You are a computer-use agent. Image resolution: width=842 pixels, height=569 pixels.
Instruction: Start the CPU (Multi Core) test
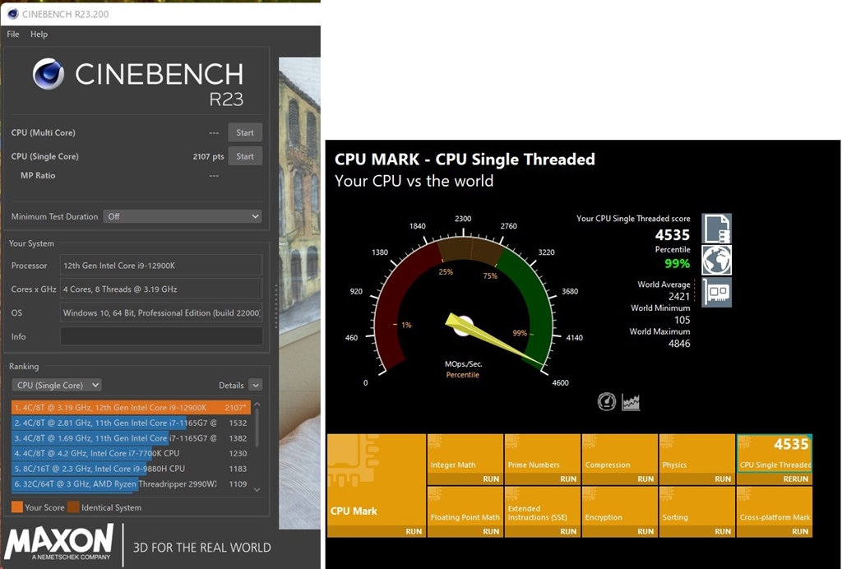point(245,132)
